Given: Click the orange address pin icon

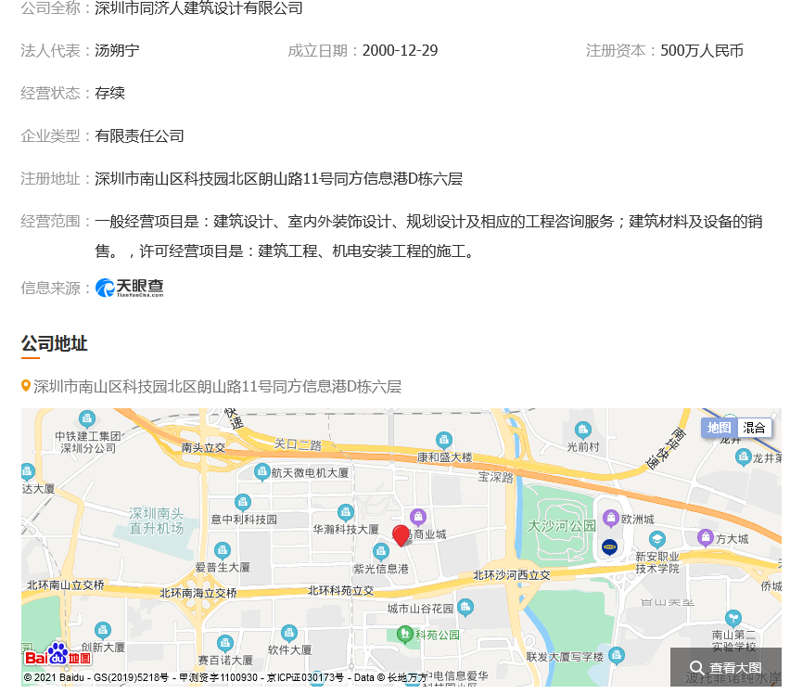Looking at the screenshot, I should (26, 386).
